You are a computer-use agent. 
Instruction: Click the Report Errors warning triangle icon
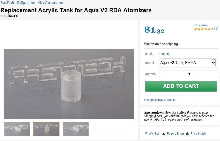coord(164,134)
